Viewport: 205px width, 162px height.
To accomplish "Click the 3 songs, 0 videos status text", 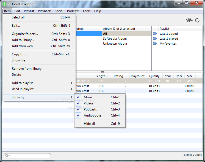I will click(192, 155).
